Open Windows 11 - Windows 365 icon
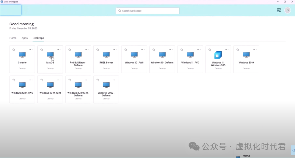The image size is (295, 158). pos(218,55)
